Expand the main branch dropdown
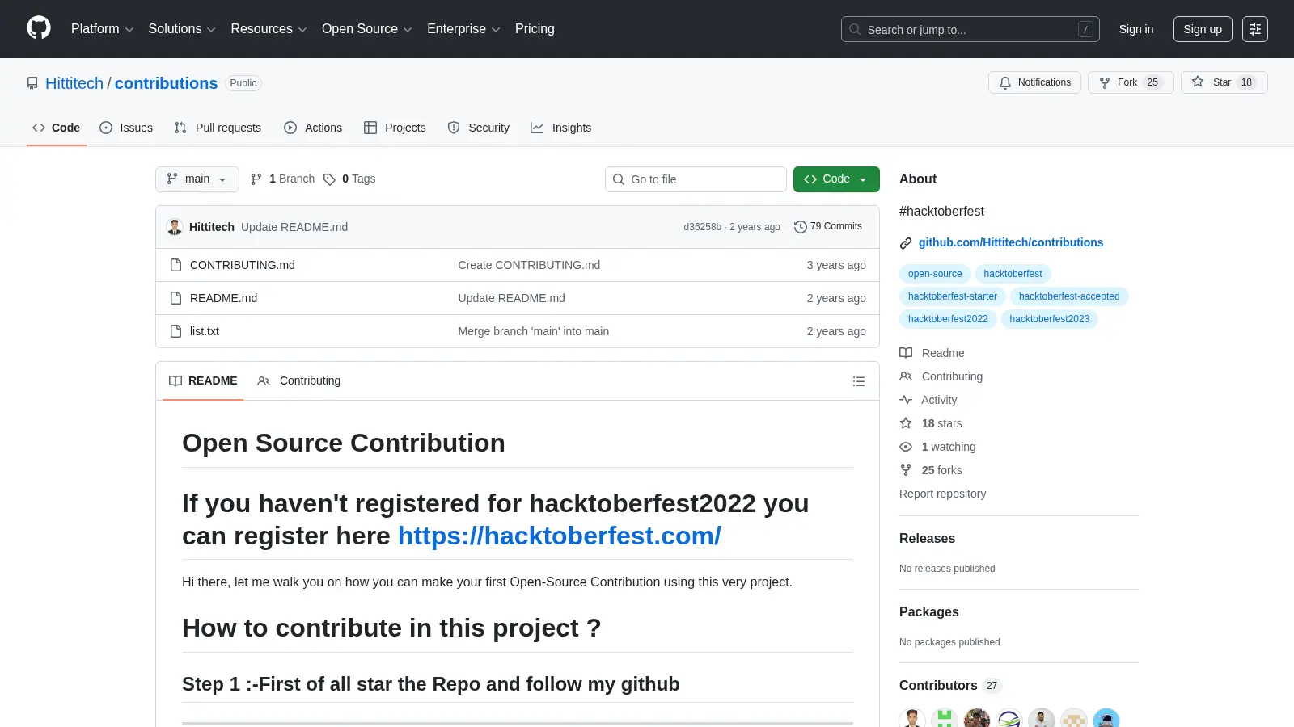Image resolution: width=1294 pixels, height=727 pixels. (x=197, y=179)
